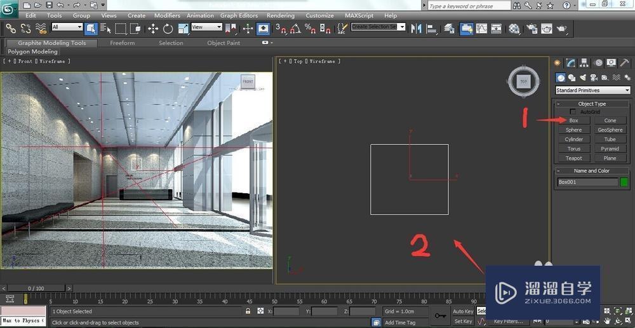
Task: Select the Cameras category icon
Action: point(594,78)
